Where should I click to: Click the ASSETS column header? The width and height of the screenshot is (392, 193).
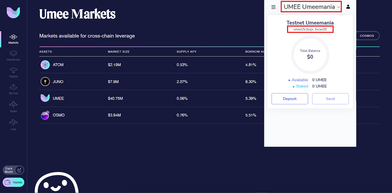[46, 52]
